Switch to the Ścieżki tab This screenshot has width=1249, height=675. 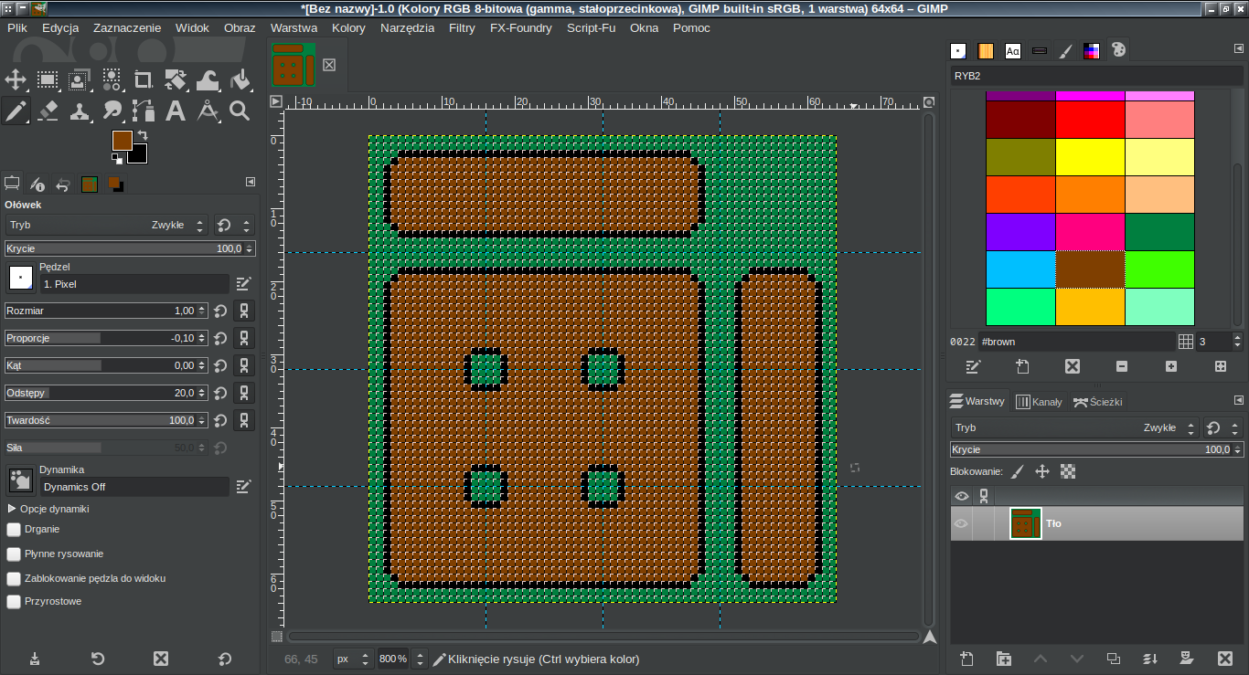click(x=1098, y=401)
